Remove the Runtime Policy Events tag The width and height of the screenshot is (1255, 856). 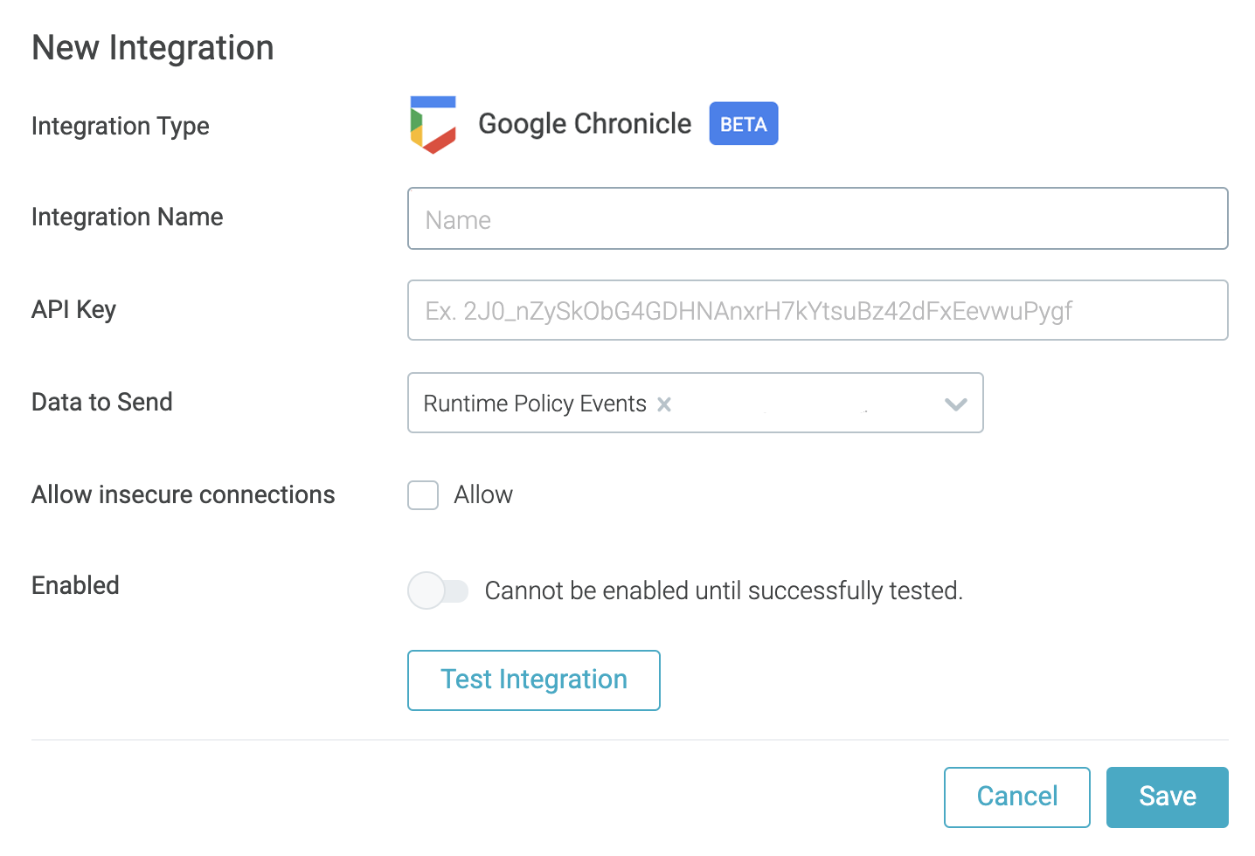pyautogui.click(x=664, y=404)
